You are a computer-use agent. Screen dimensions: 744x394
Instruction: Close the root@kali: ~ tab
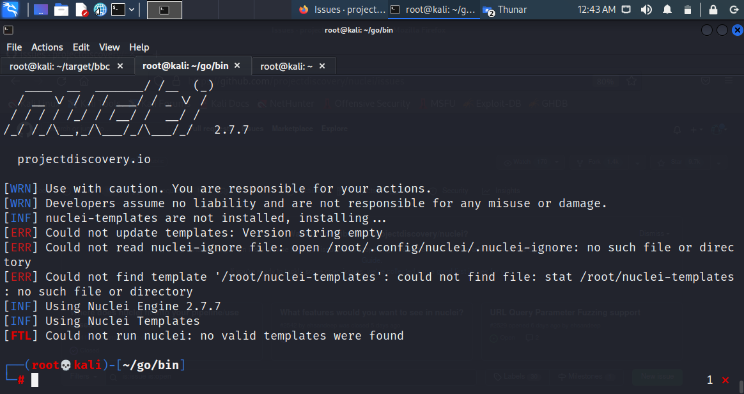[x=322, y=66]
